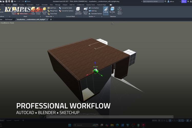This screenshot has height=128, width=192.
Task: Click Convert to Surface
Action: 66,11
